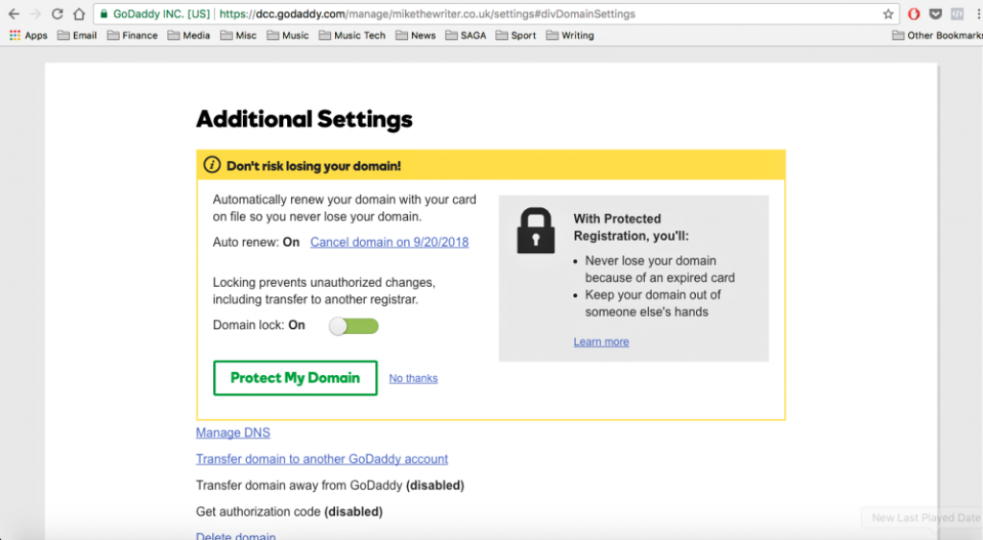Expand the Music Tech bookmarks folder
This screenshot has width=983, height=540.
click(350, 35)
